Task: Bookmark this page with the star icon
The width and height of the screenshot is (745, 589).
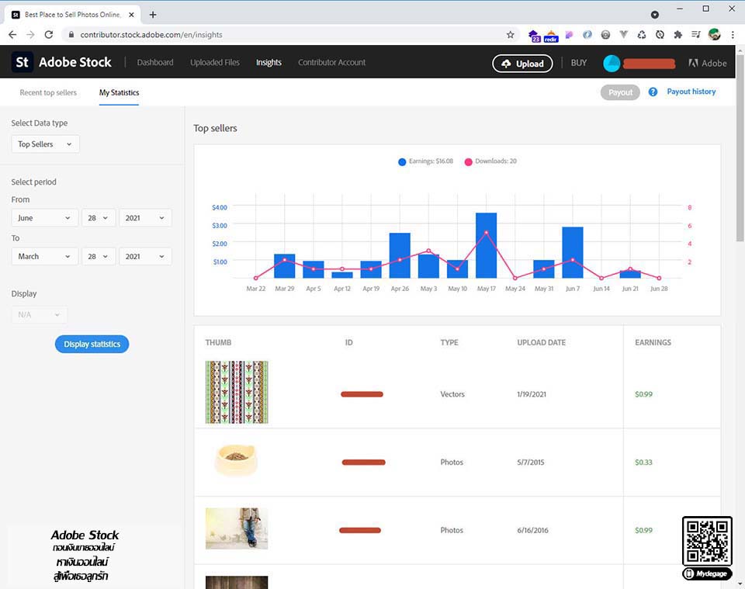Action: (x=511, y=35)
